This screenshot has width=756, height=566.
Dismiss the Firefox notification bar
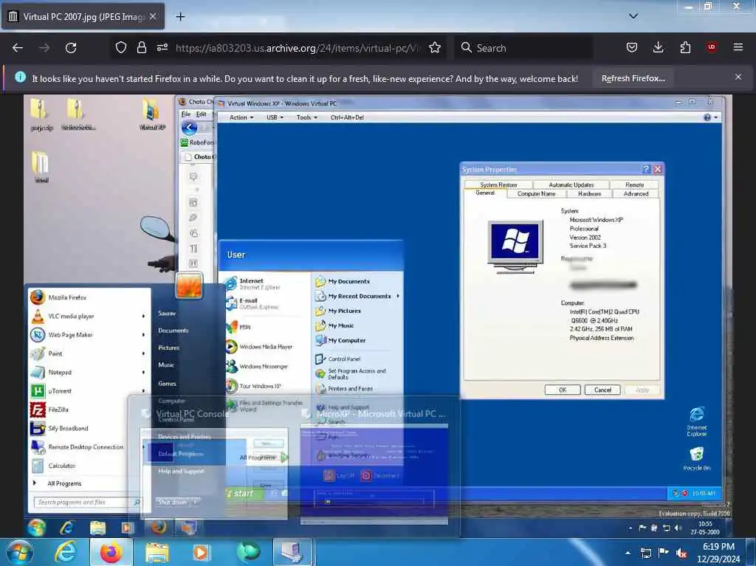tap(738, 77)
